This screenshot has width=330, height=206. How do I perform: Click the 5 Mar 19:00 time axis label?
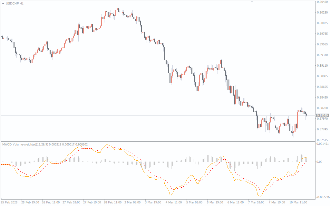point(215,202)
